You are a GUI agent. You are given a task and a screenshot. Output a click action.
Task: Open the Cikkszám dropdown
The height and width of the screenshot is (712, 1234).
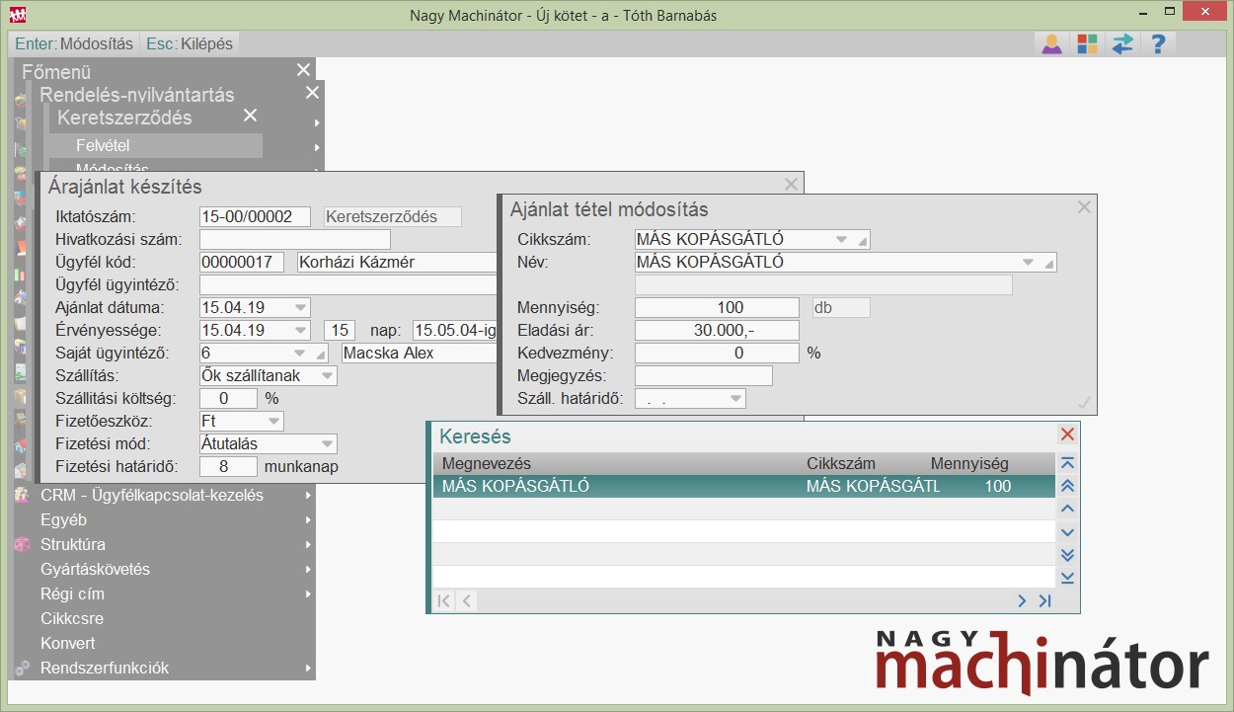(x=841, y=239)
